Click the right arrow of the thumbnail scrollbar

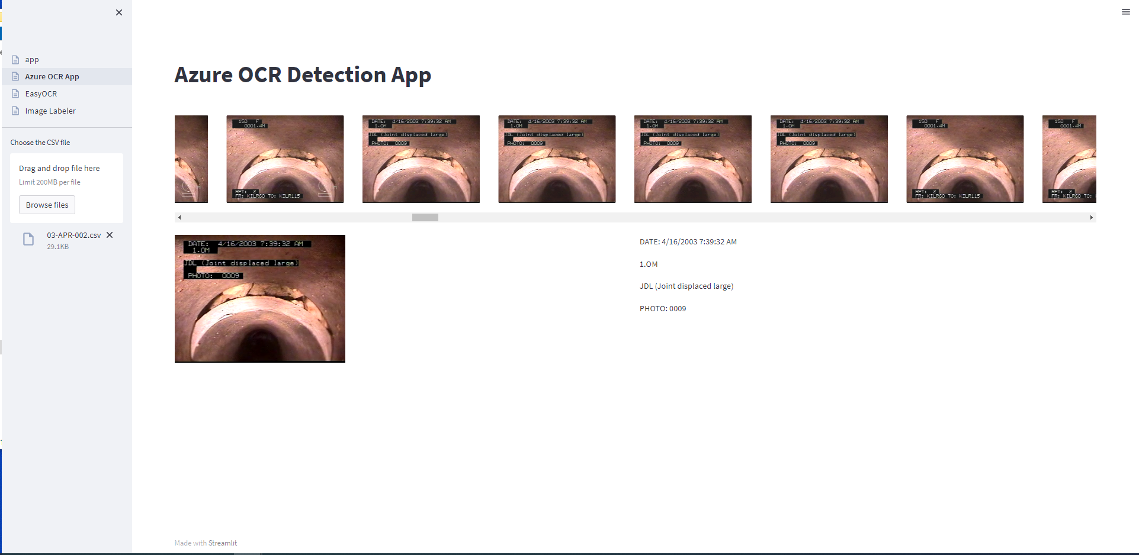1091,218
